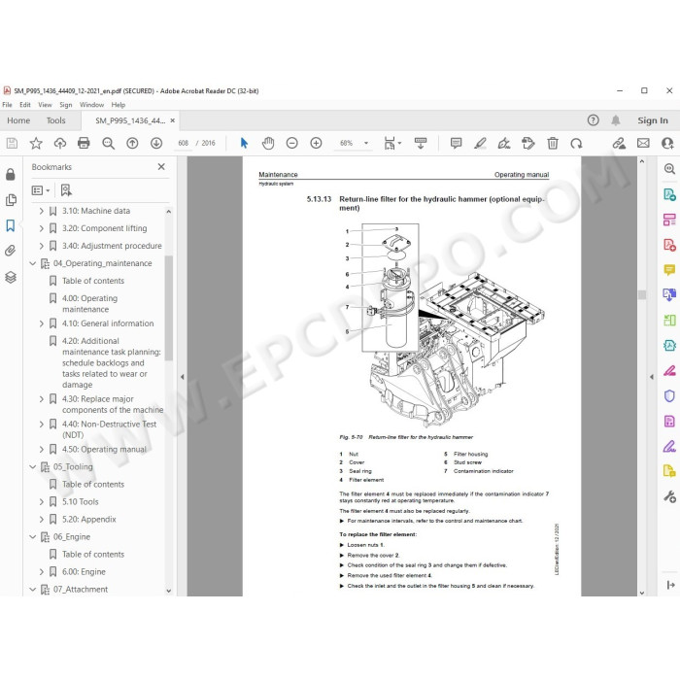Collapse the 04_Operating_maintenance bookmark
Viewport: 680px width, 680px height.
[x=32, y=263]
